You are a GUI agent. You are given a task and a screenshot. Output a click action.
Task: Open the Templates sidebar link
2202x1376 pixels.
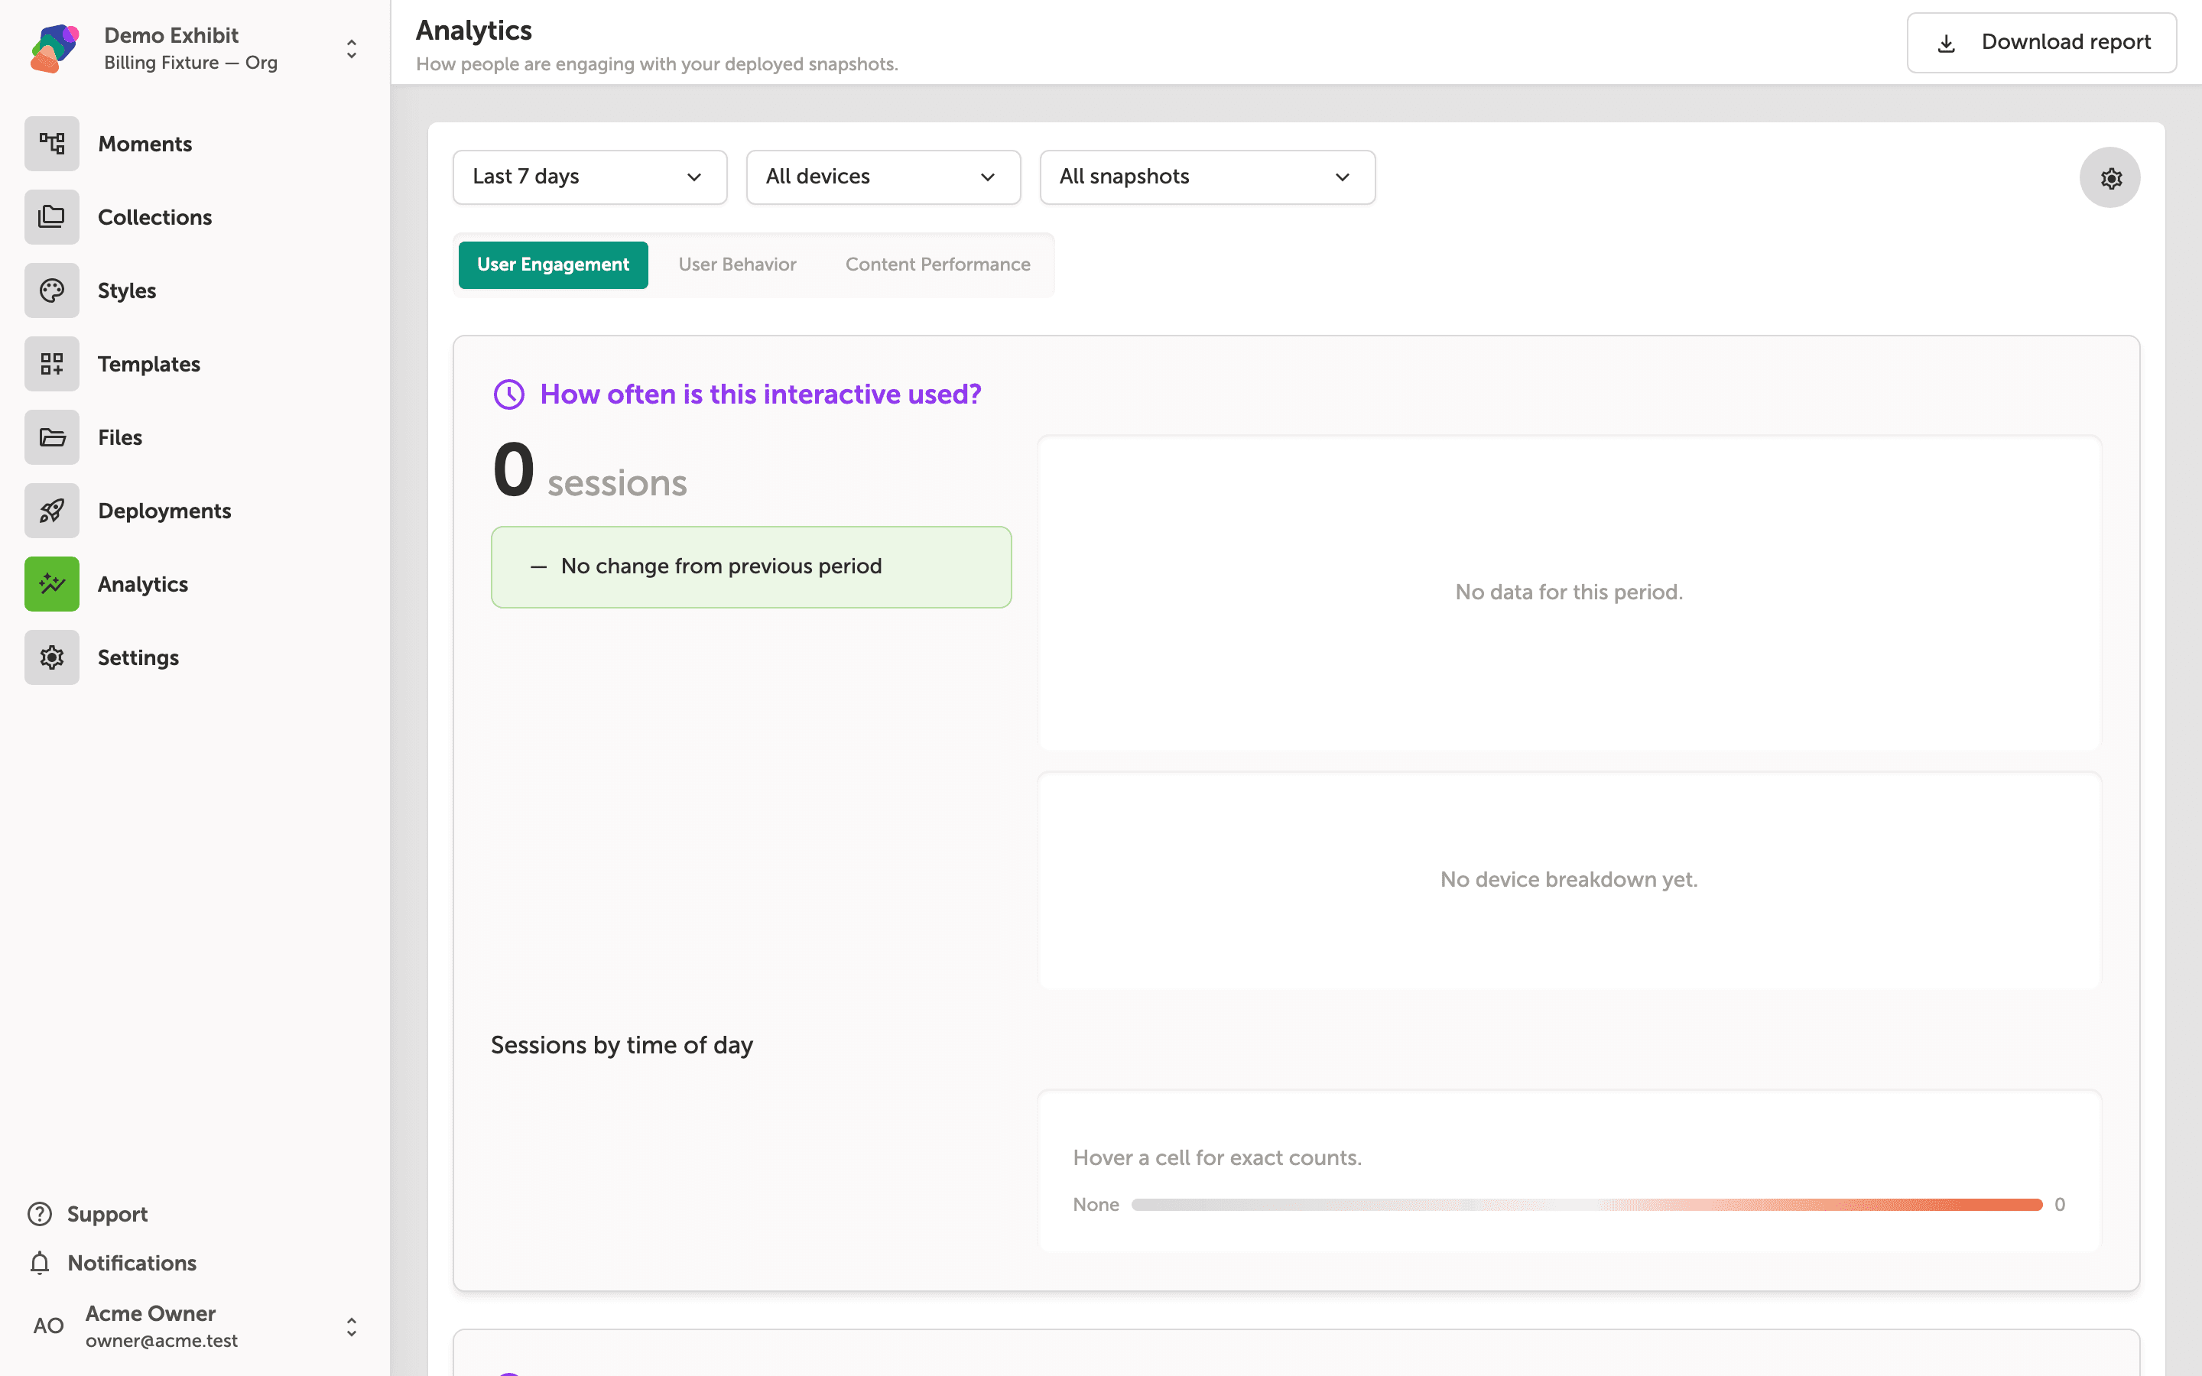coord(149,364)
